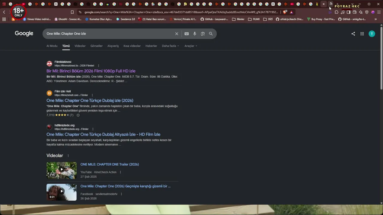Viewport: 383px width, 215px height.
Task: Open the ONE MILE: CHAPTER ONE Trailer link
Action: click(110, 165)
